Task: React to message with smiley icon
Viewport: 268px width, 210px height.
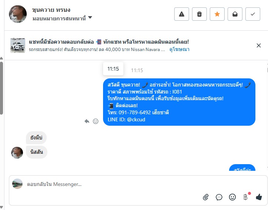Action: [96, 121]
